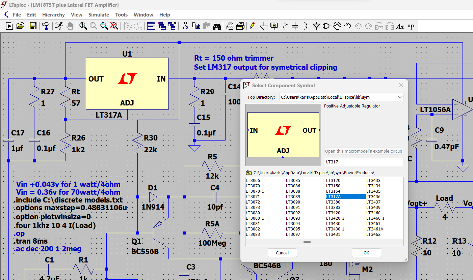Viewport: 473px width, 280px height.
Task: Place a resistor from the toolbar
Action: pyautogui.click(x=285, y=26)
